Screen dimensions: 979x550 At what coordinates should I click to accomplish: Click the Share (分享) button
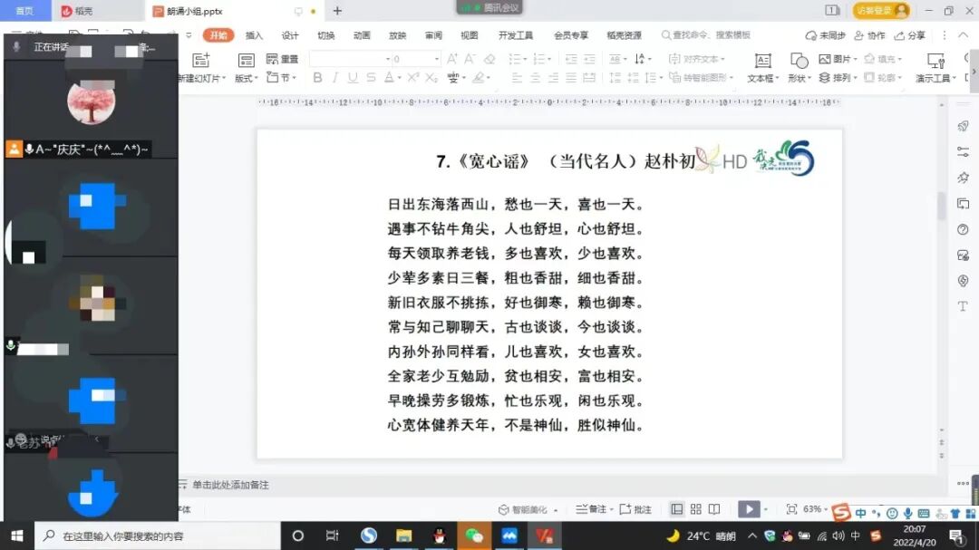click(x=916, y=34)
